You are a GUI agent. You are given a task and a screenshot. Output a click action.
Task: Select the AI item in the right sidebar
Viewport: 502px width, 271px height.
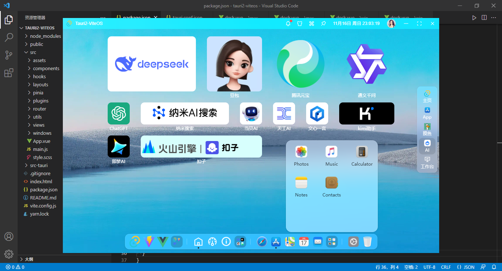coord(427,146)
